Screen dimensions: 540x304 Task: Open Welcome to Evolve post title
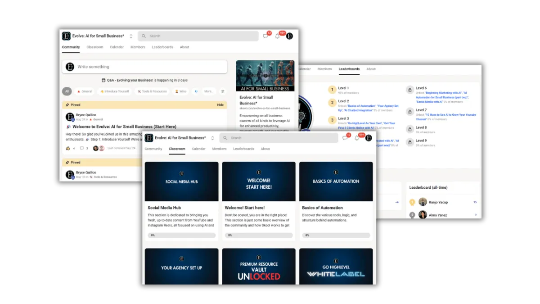[x=124, y=127]
